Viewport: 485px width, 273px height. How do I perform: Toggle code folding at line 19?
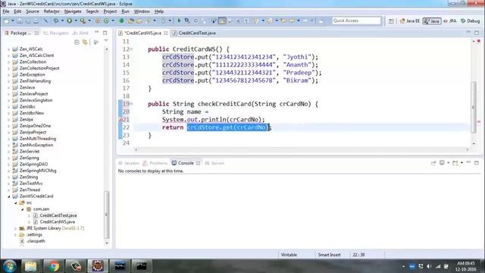coord(131,104)
